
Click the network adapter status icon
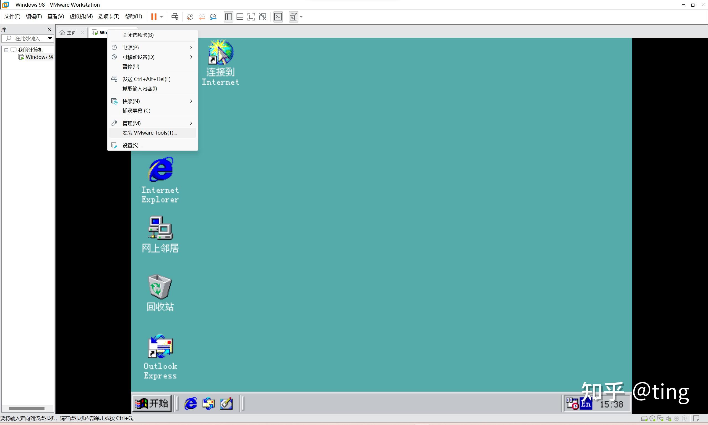pos(660,419)
